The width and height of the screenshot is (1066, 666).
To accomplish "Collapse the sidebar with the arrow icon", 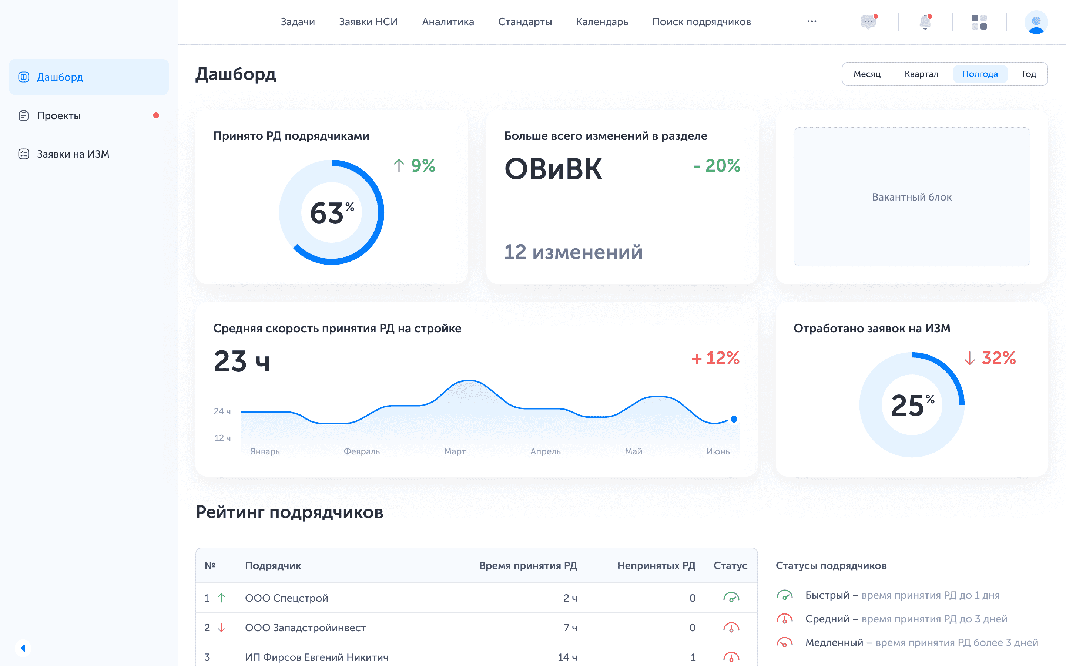I will (x=23, y=648).
